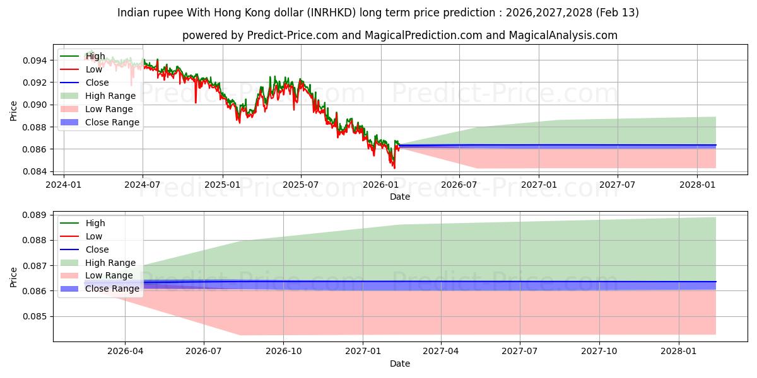Screen dimensions: 757x378
Task: Click the 2028-01 date tick on top chart
Action: point(696,184)
